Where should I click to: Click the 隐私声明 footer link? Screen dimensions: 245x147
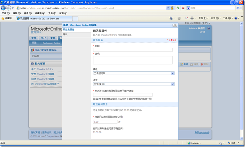[x=35, y=132]
